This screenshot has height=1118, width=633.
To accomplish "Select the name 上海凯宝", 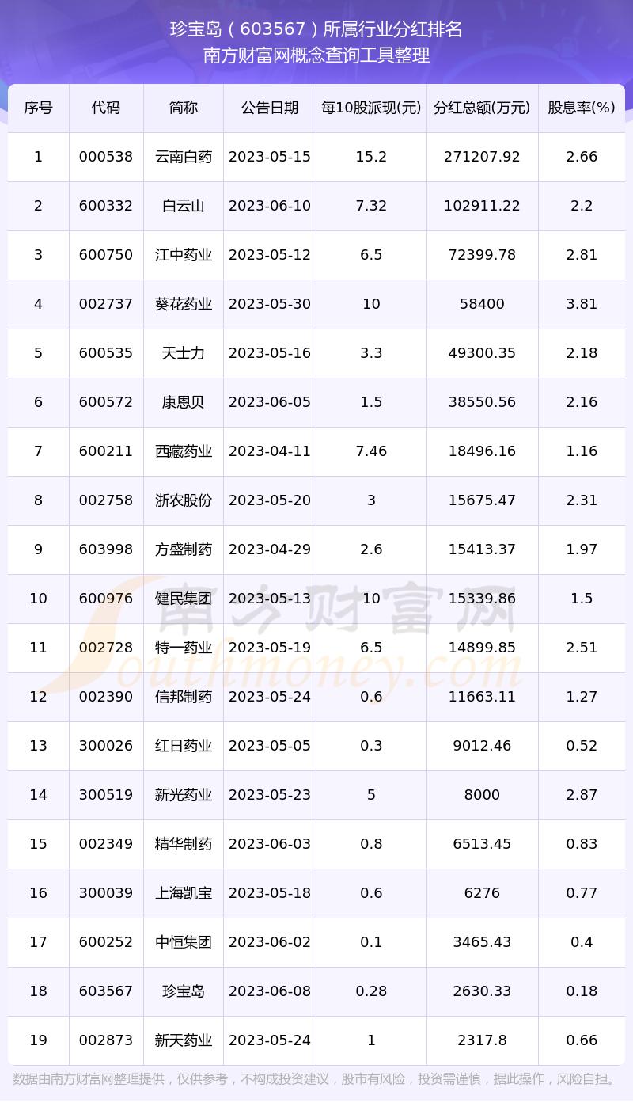I will click(184, 893).
